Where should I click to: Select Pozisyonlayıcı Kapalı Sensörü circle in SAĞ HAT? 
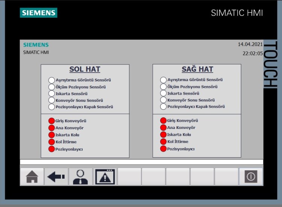163,107
